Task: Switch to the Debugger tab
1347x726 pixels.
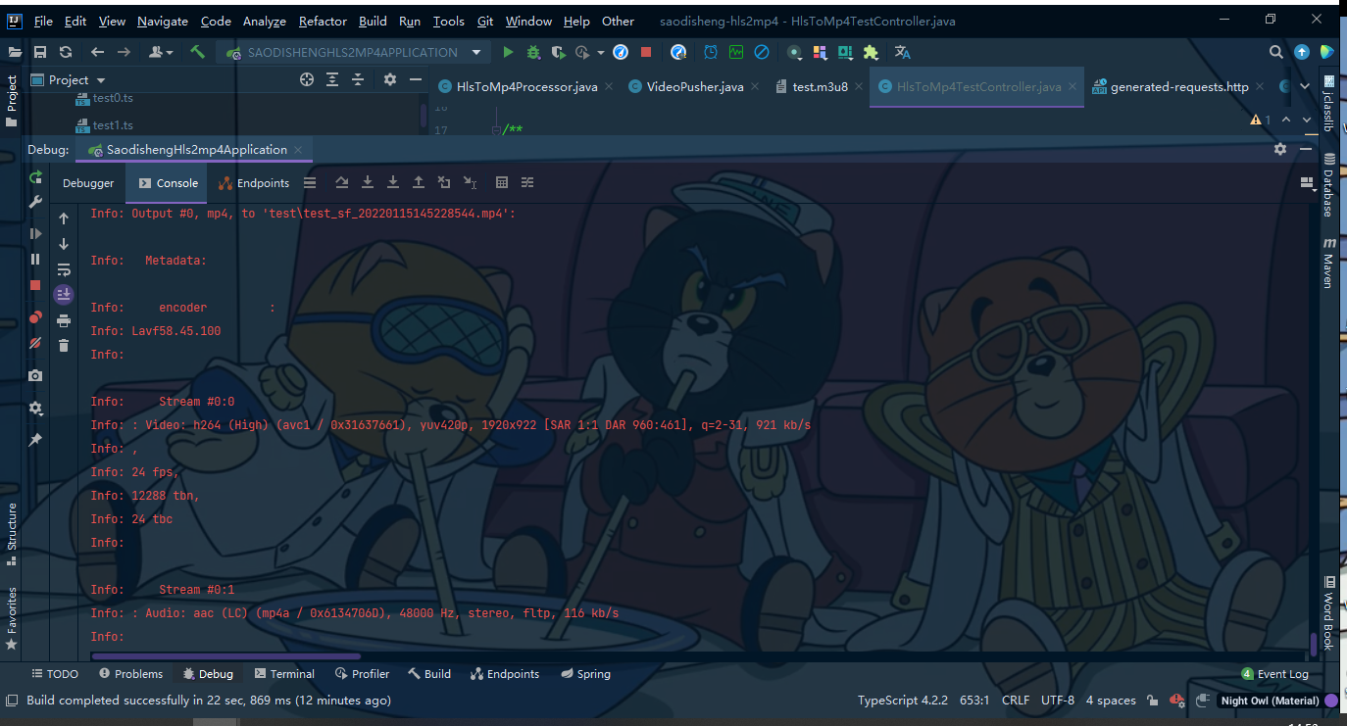Action: [x=88, y=182]
